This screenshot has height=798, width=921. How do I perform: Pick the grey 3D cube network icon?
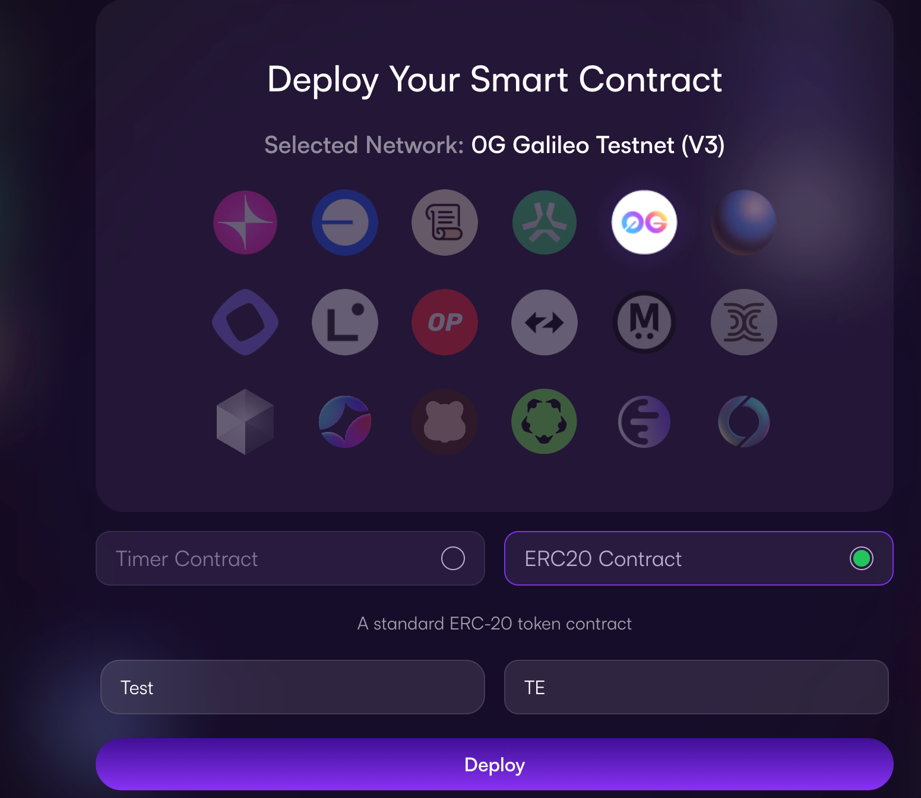(245, 422)
